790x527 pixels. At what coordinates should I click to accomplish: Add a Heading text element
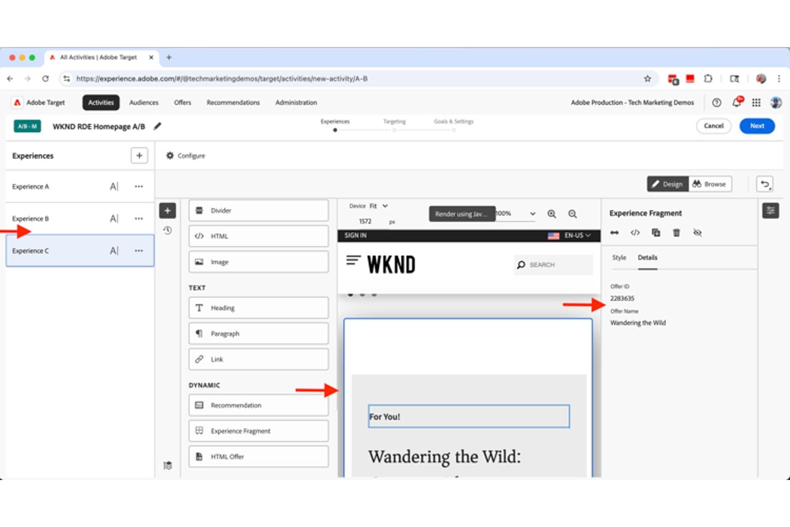coord(258,308)
